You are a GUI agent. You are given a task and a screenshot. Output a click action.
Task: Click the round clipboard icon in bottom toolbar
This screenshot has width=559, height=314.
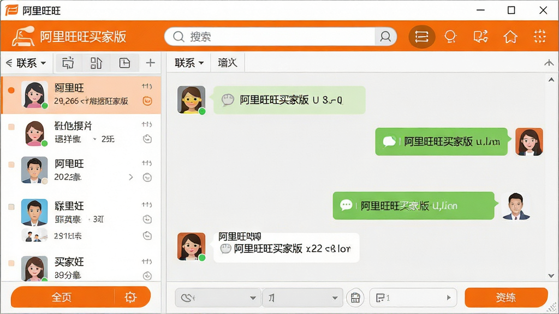355,298
